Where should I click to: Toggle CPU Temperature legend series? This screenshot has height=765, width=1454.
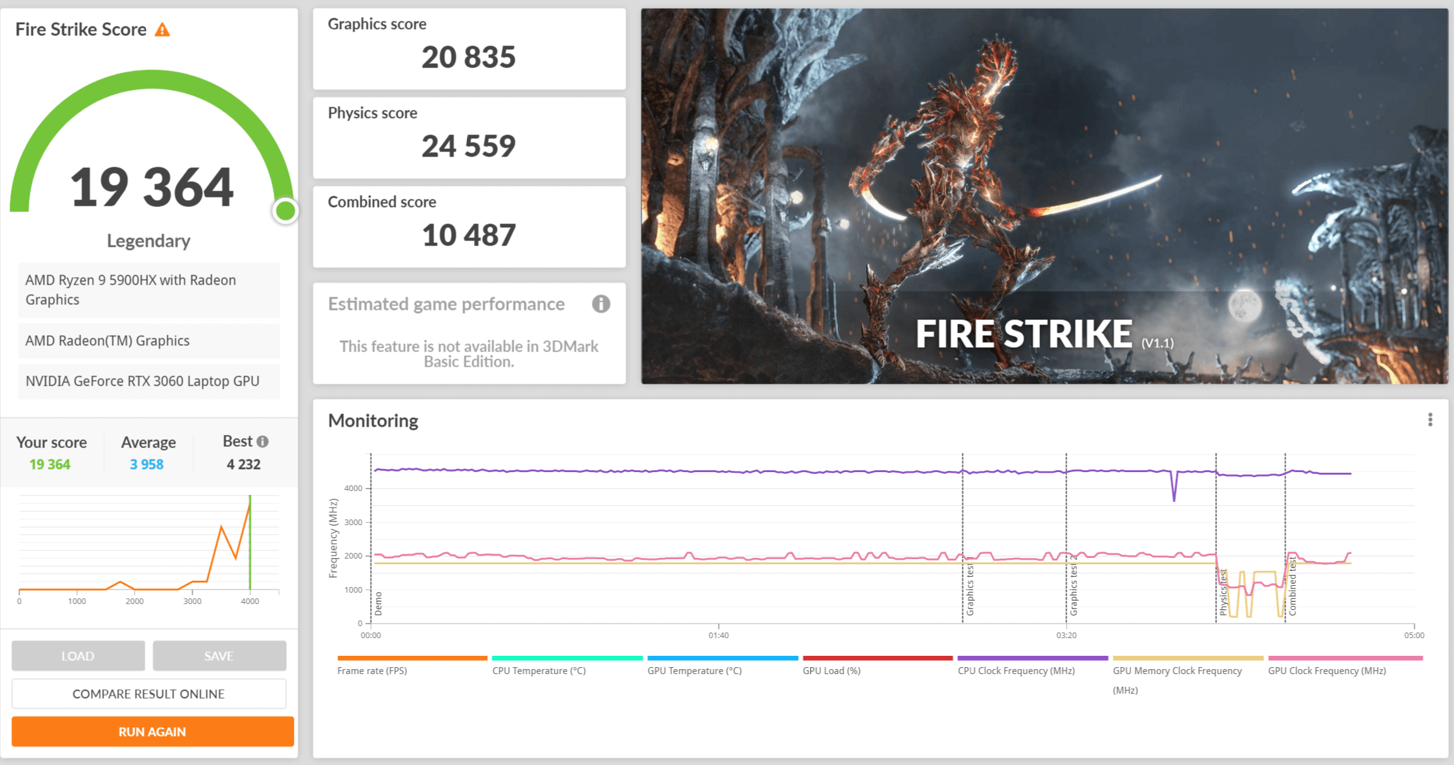click(x=567, y=666)
